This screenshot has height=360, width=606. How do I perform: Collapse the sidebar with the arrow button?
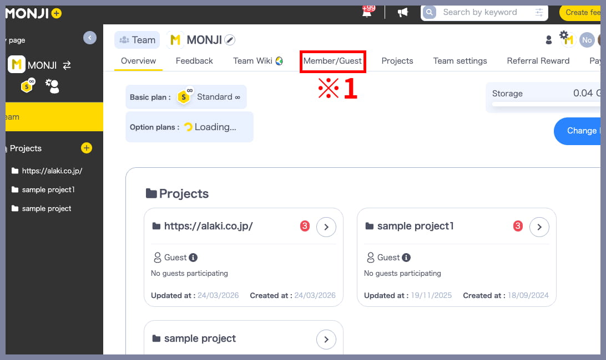coord(90,38)
